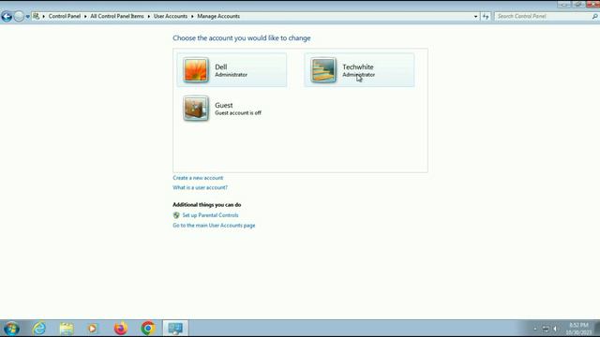Select the Guest account picture
Image resolution: width=600 pixels, height=337 pixels.
click(196, 109)
